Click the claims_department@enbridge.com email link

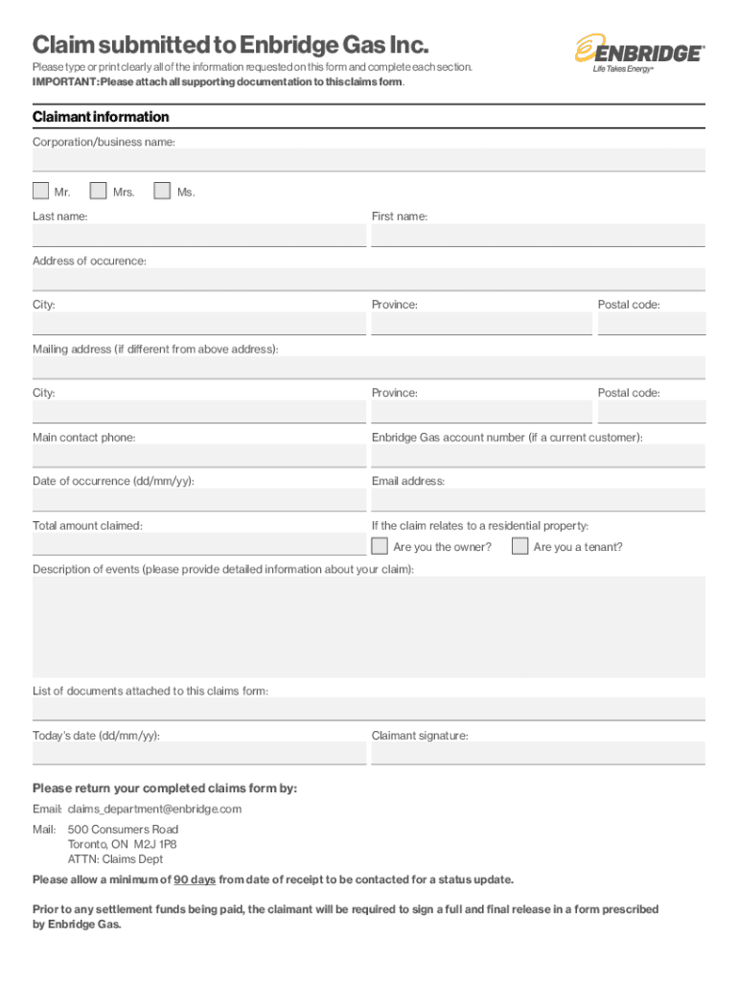tap(154, 810)
